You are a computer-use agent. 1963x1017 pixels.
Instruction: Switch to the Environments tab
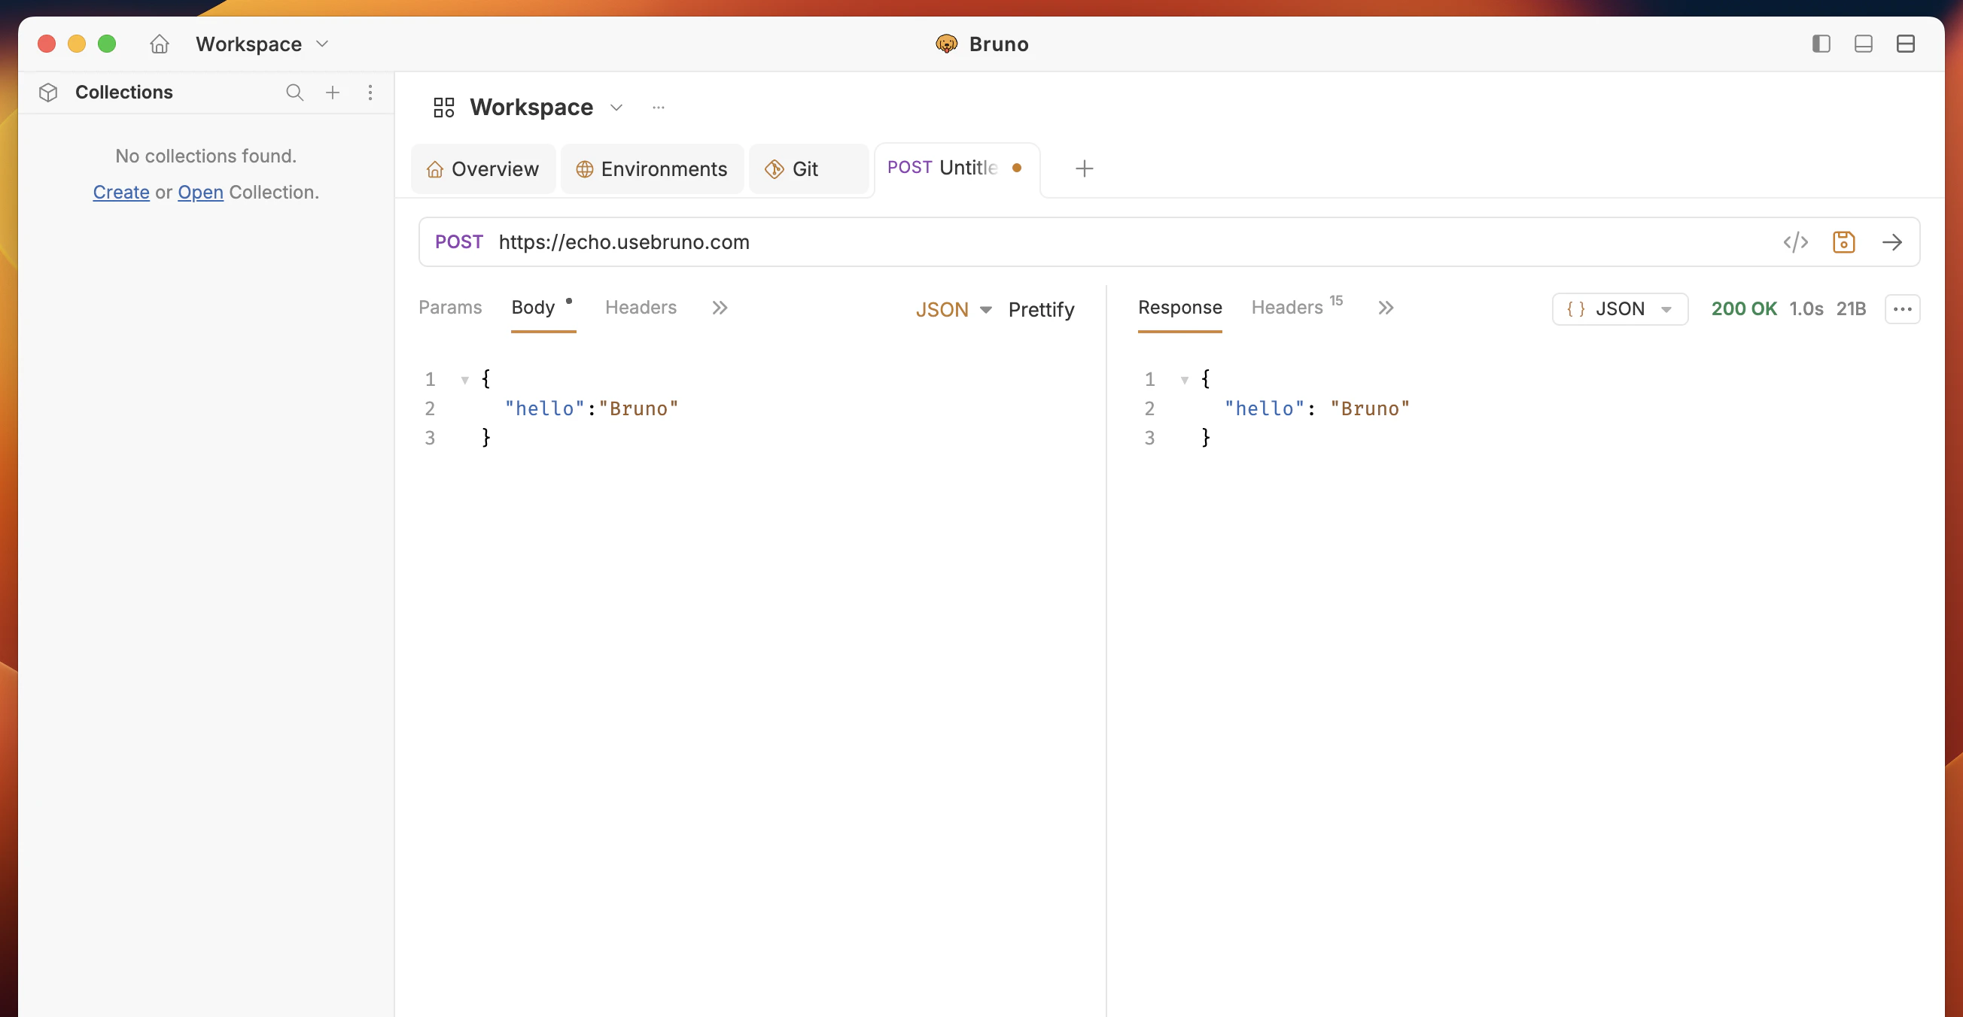[652, 168]
